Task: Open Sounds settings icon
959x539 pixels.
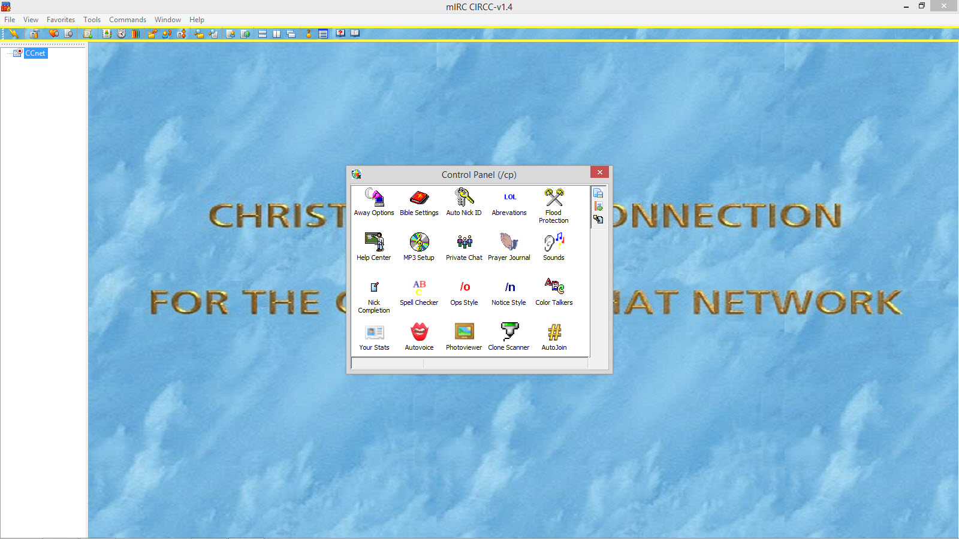Action: (x=554, y=247)
